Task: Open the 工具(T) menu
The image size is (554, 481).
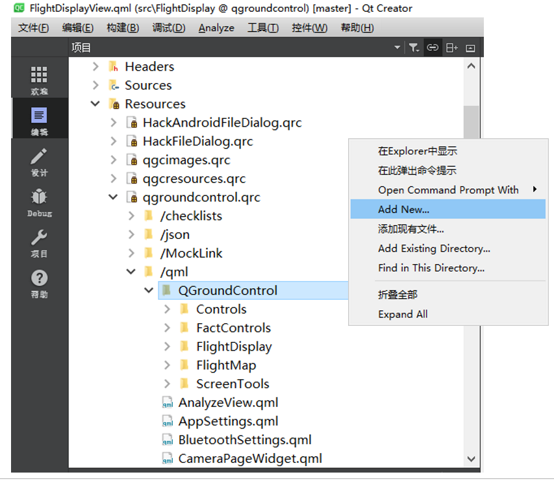Action: [x=262, y=28]
